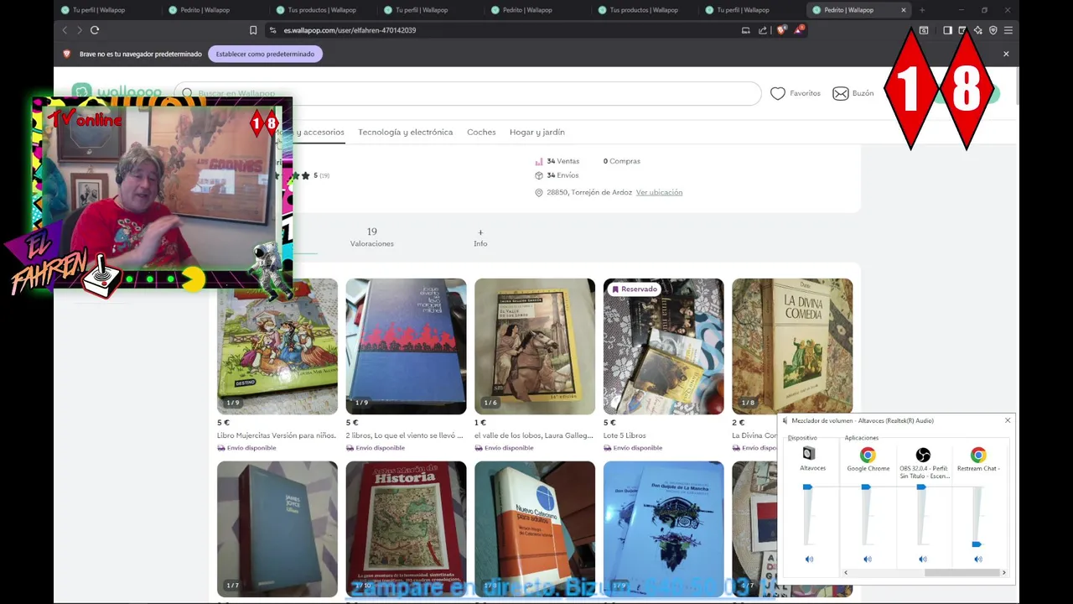Screen dimensions: 1073x604
Task: Open a new browser tab
Action: pyautogui.click(x=921, y=10)
